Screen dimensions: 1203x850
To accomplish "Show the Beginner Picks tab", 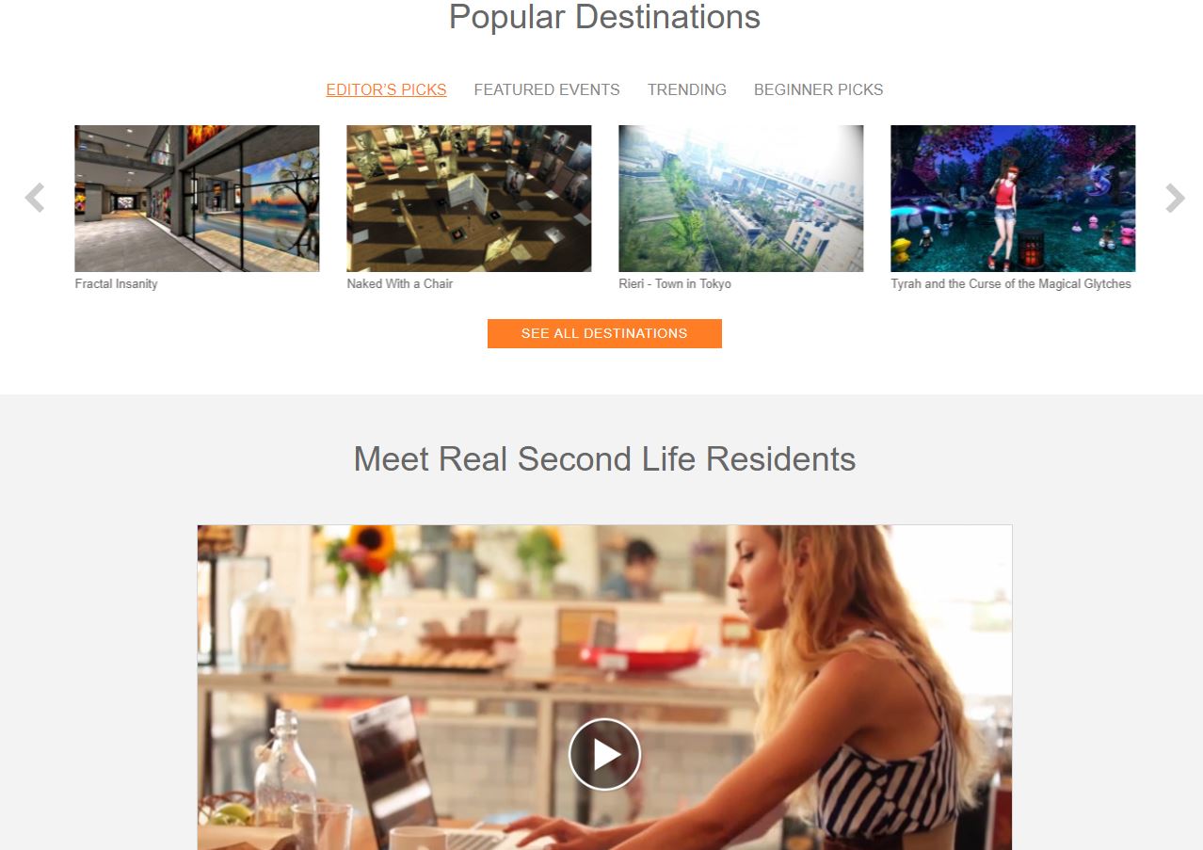I will 819,89.
